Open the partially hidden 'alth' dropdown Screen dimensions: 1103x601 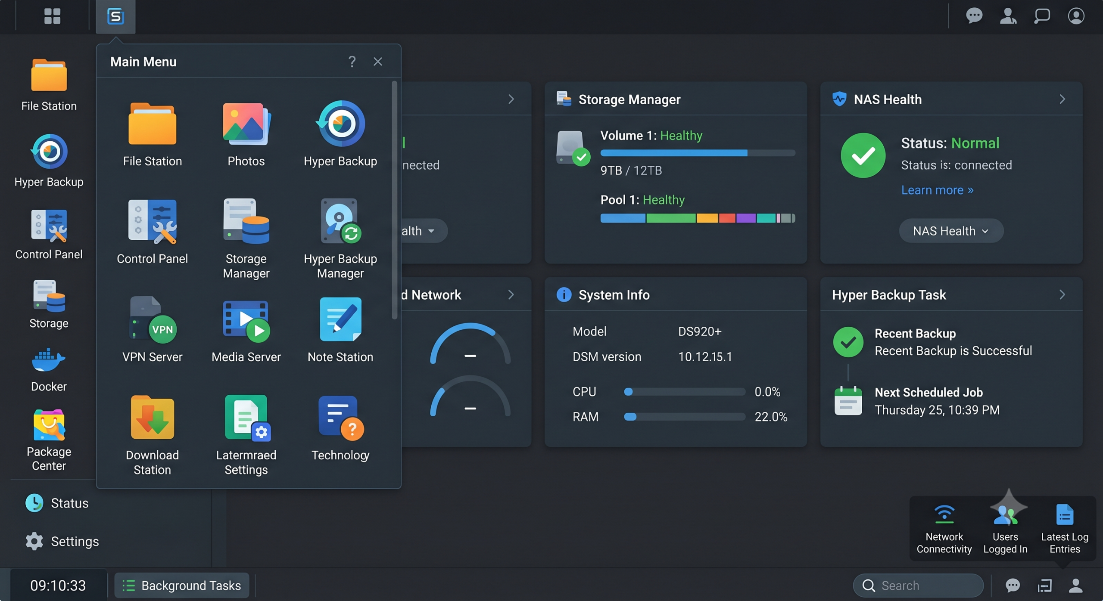(424, 231)
